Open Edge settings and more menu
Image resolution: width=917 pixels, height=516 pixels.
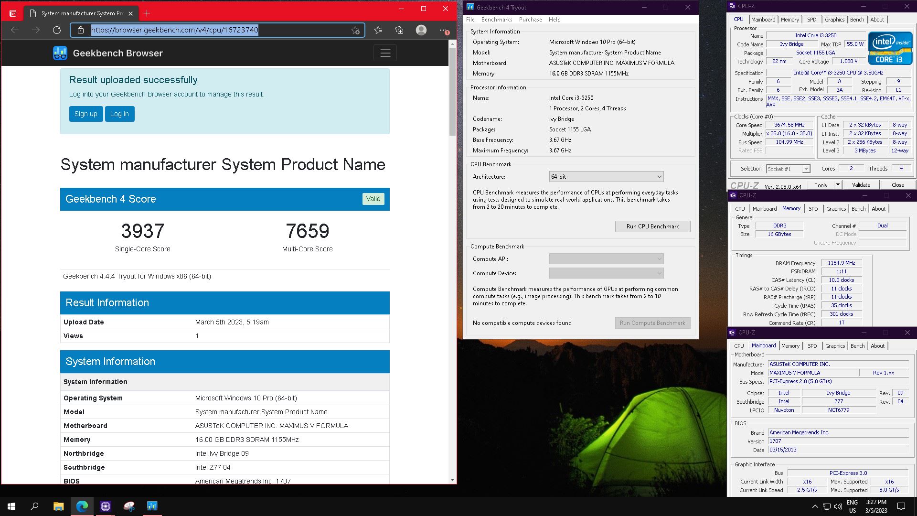pyautogui.click(x=444, y=30)
